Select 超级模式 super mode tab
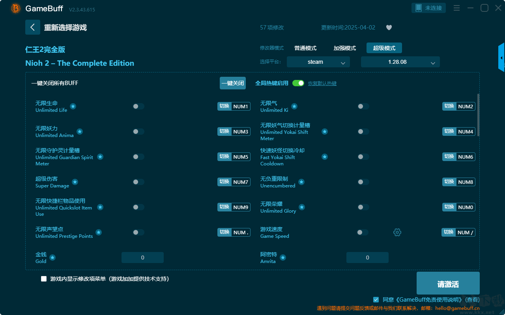Image resolution: width=505 pixels, height=315 pixels. pos(384,48)
